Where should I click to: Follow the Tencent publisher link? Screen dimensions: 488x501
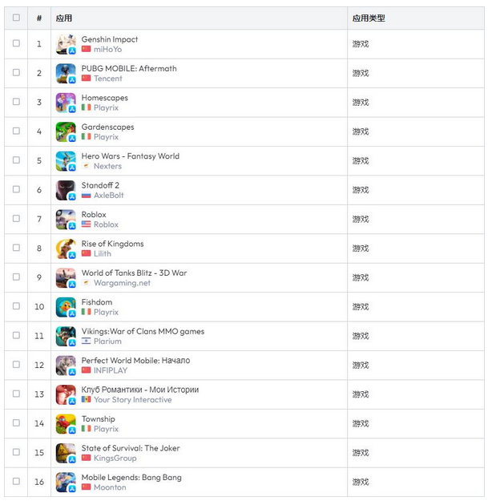coord(107,79)
